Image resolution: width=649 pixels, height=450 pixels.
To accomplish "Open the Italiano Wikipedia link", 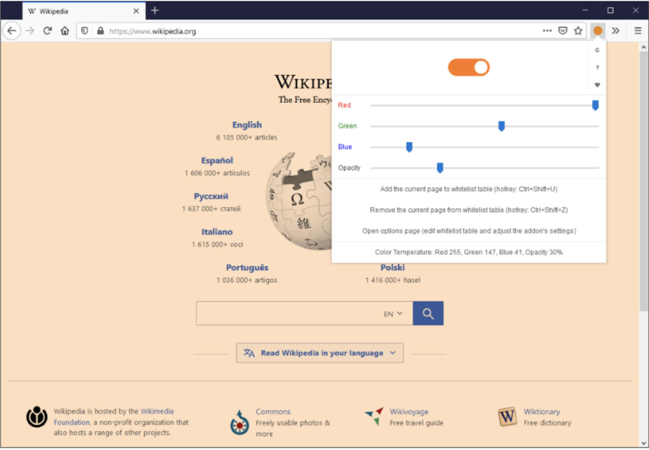I will click(217, 232).
